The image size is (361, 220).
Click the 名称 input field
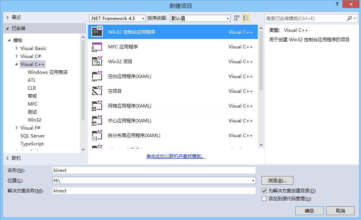[154, 170]
